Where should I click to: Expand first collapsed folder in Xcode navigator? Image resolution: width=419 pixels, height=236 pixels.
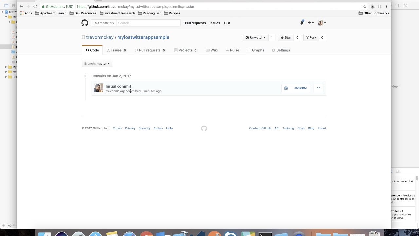click(6, 67)
